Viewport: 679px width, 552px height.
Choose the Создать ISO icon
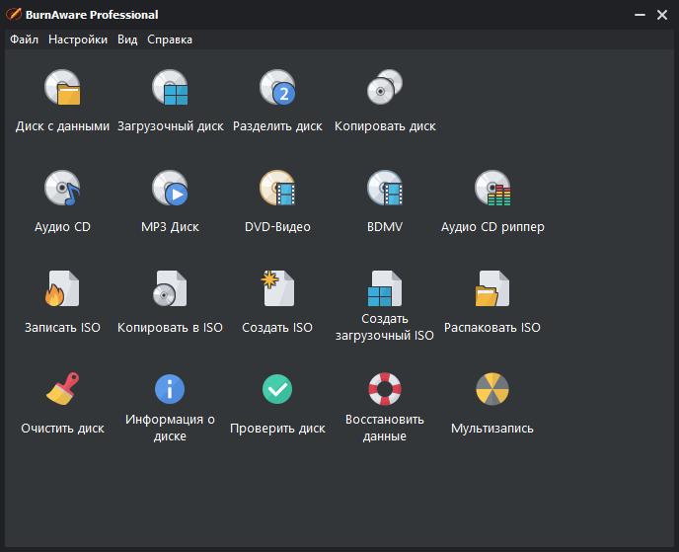[277, 289]
